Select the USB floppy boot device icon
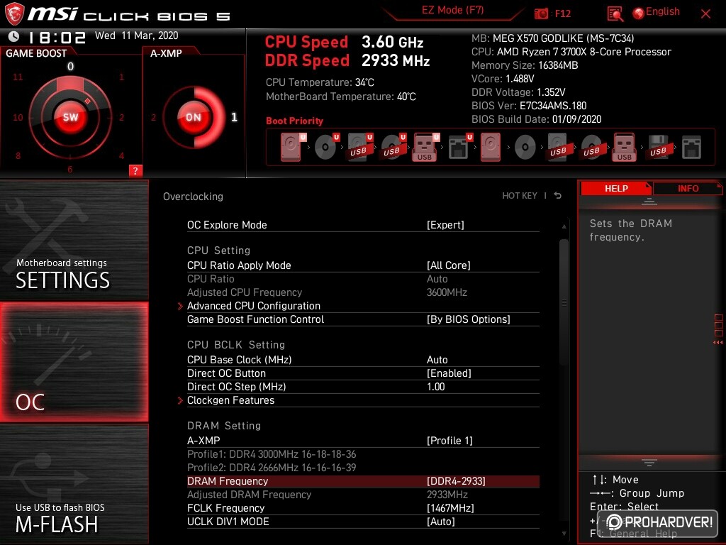The image size is (726, 545). (658, 148)
